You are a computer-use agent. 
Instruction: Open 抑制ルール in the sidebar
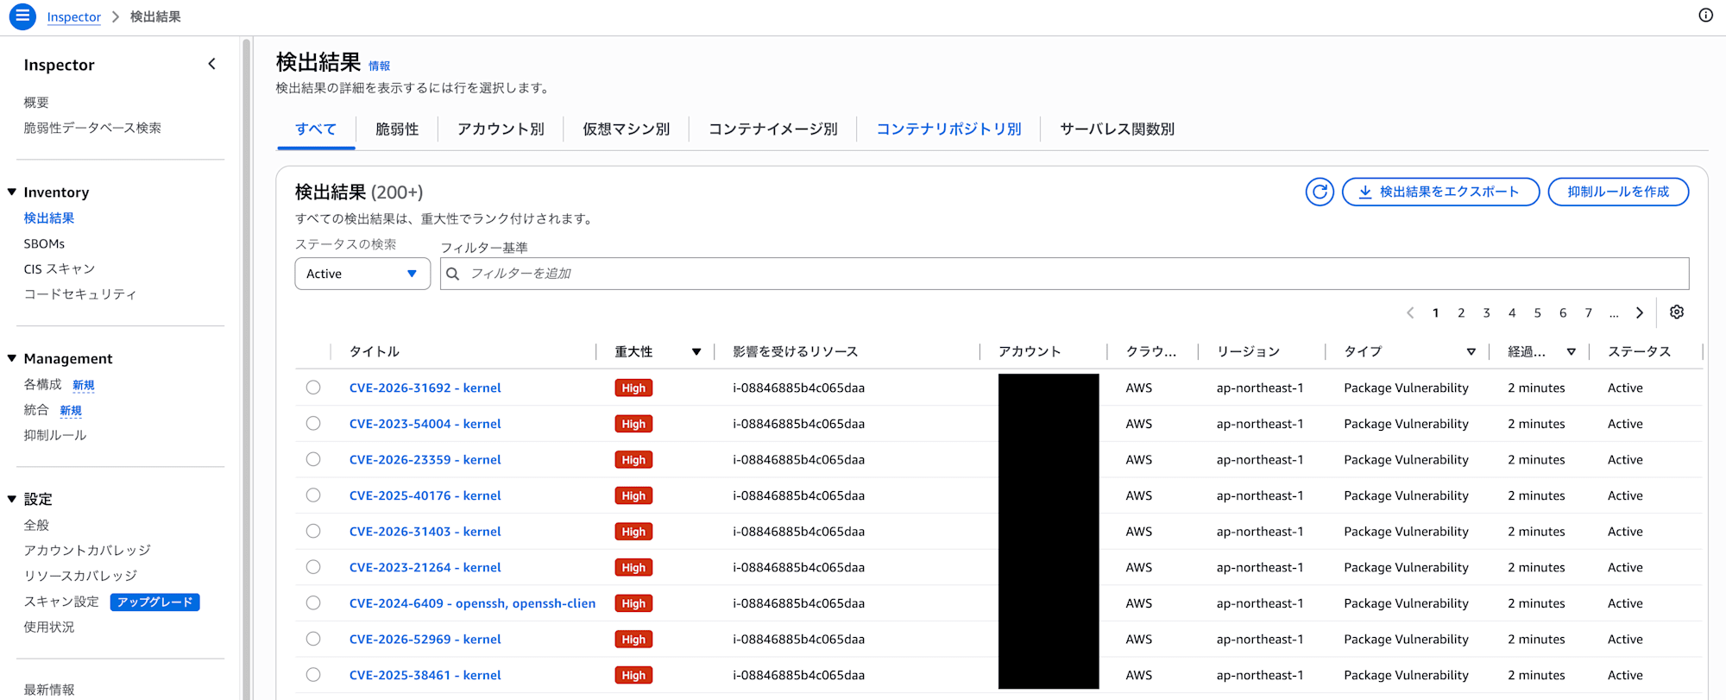55,435
